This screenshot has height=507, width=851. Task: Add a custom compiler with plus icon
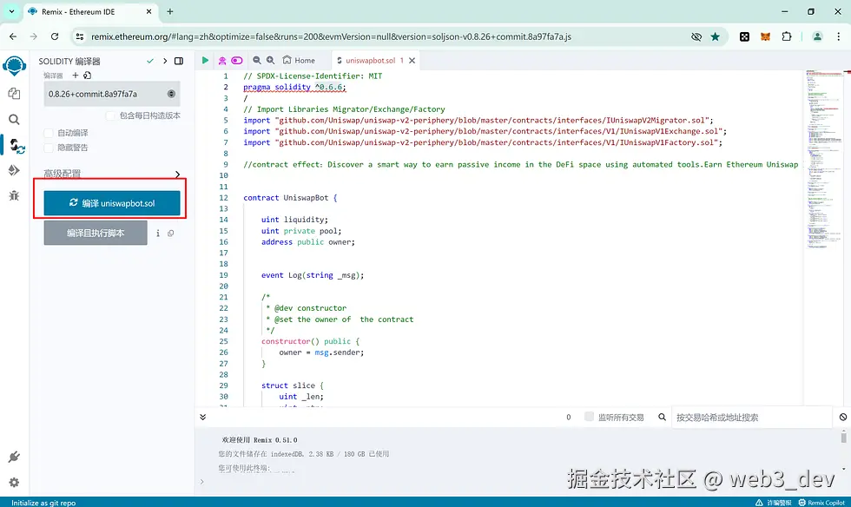[x=76, y=76]
